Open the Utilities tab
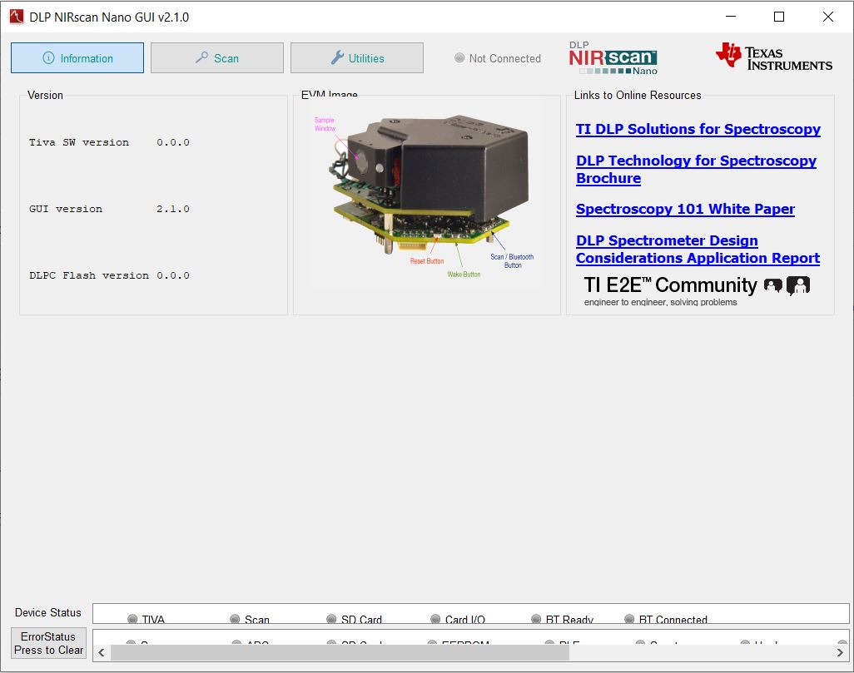Viewport: 854px width, 673px height. pos(357,57)
